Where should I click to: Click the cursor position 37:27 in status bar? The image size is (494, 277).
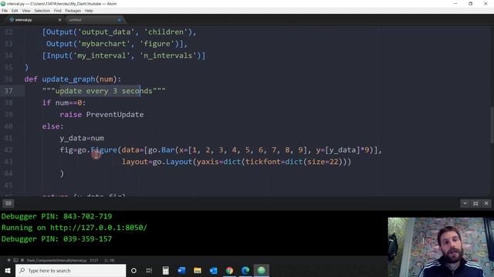coord(94,260)
